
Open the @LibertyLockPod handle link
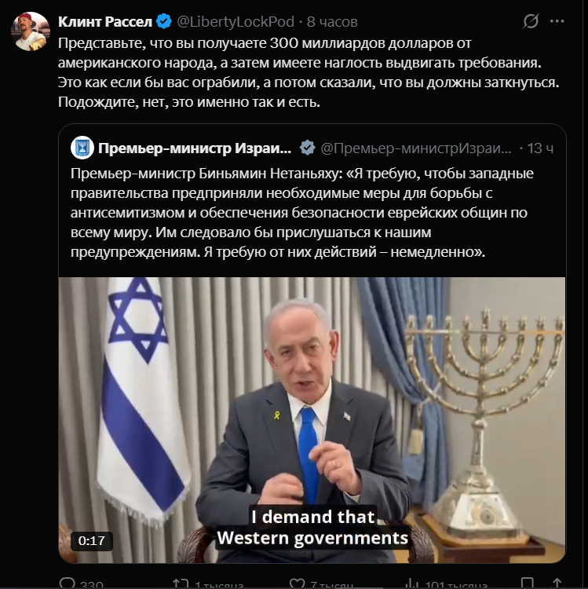[235, 22]
